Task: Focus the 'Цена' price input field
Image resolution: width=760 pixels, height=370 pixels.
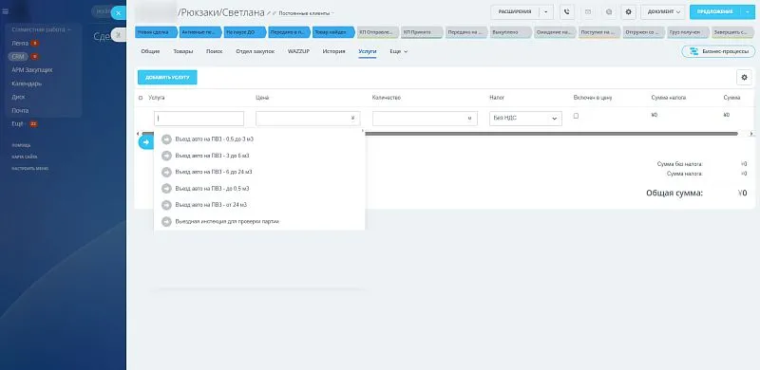Action: coord(308,119)
